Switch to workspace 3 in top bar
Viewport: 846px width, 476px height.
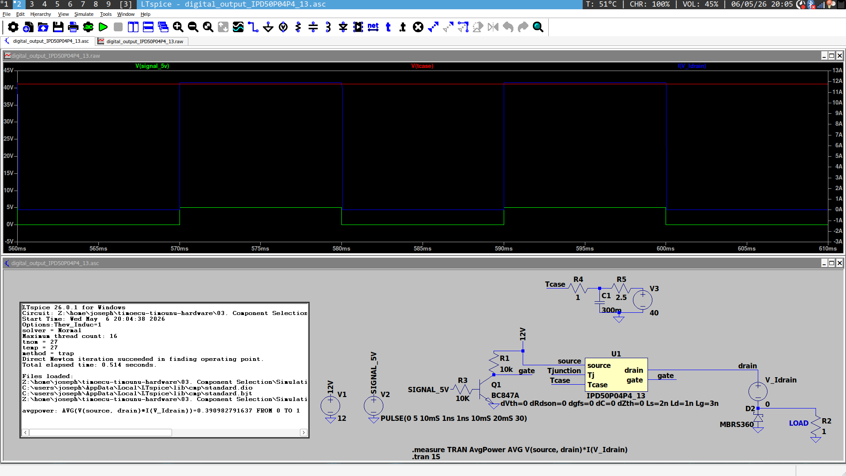point(32,4)
